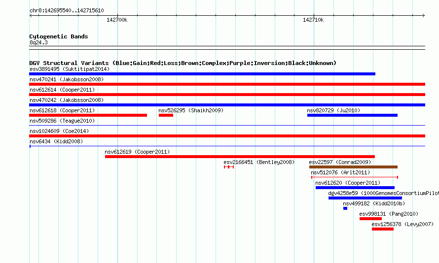Open the nsv1024609 (Coe2014) label
This screenshot has width=439, height=263.
coord(59,131)
